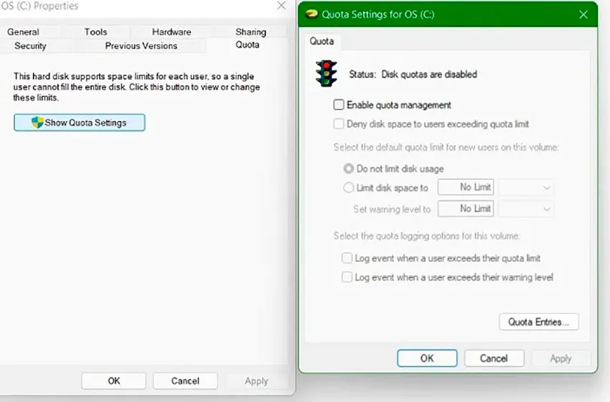
Task: Select the Quota tab in Properties window
Action: point(248,45)
